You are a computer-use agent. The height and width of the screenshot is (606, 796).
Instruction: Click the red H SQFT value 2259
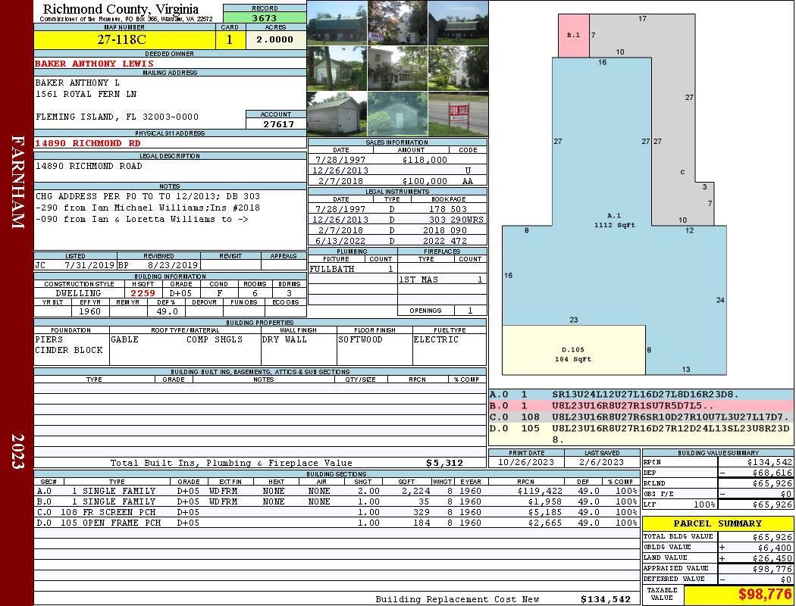(x=143, y=293)
